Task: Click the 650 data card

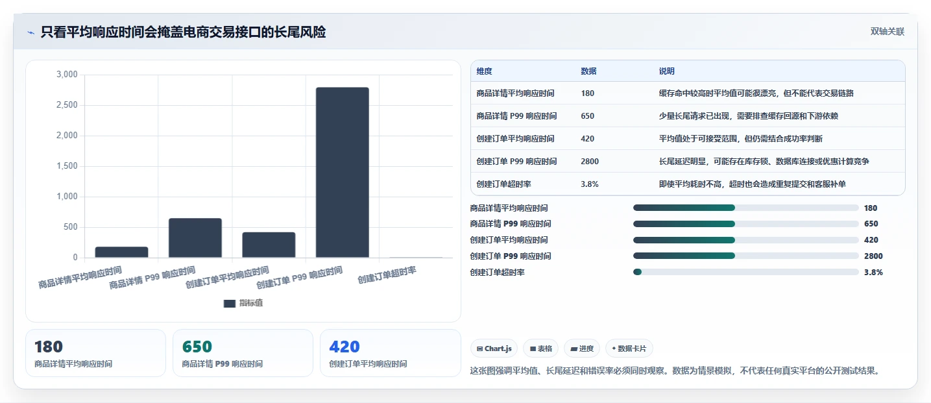Action: [243, 353]
